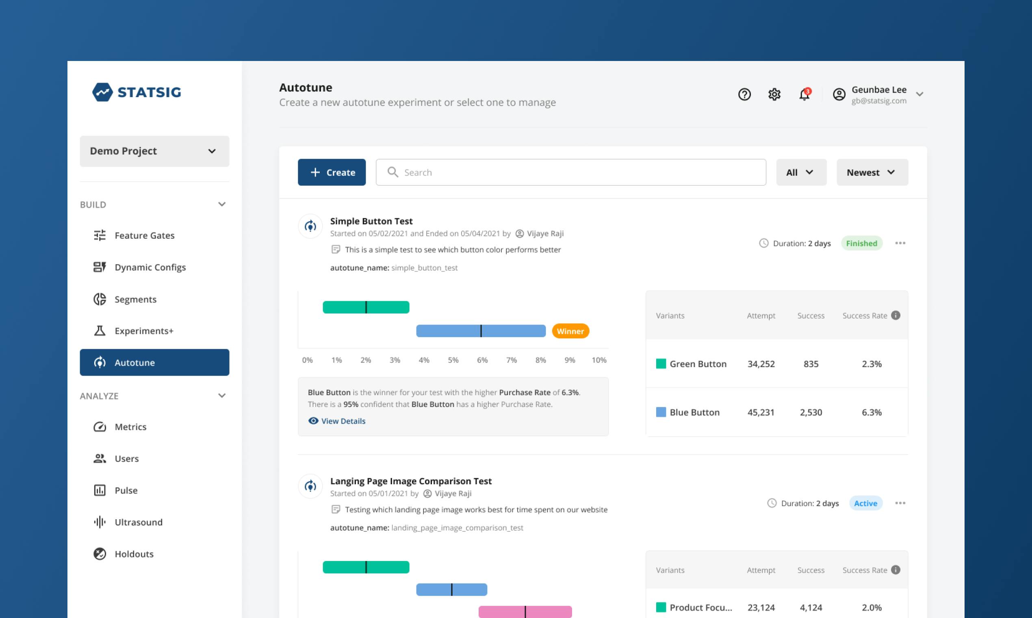Open View Details for Blue Button winner

pyautogui.click(x=337, y=421)
